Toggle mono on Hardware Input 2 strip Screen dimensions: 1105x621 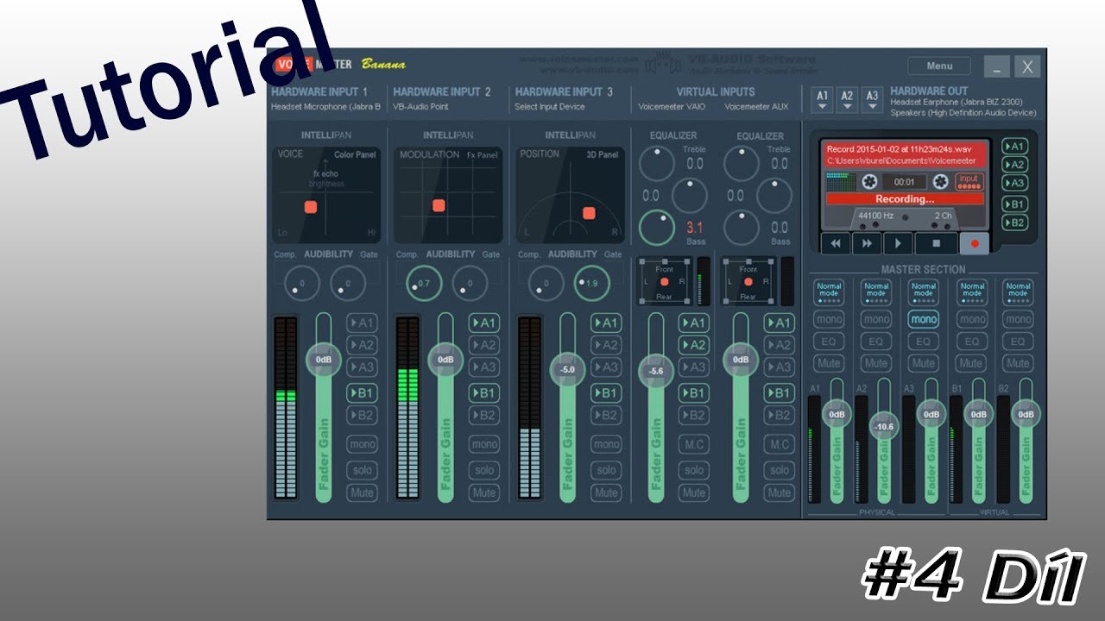[484, 445]
